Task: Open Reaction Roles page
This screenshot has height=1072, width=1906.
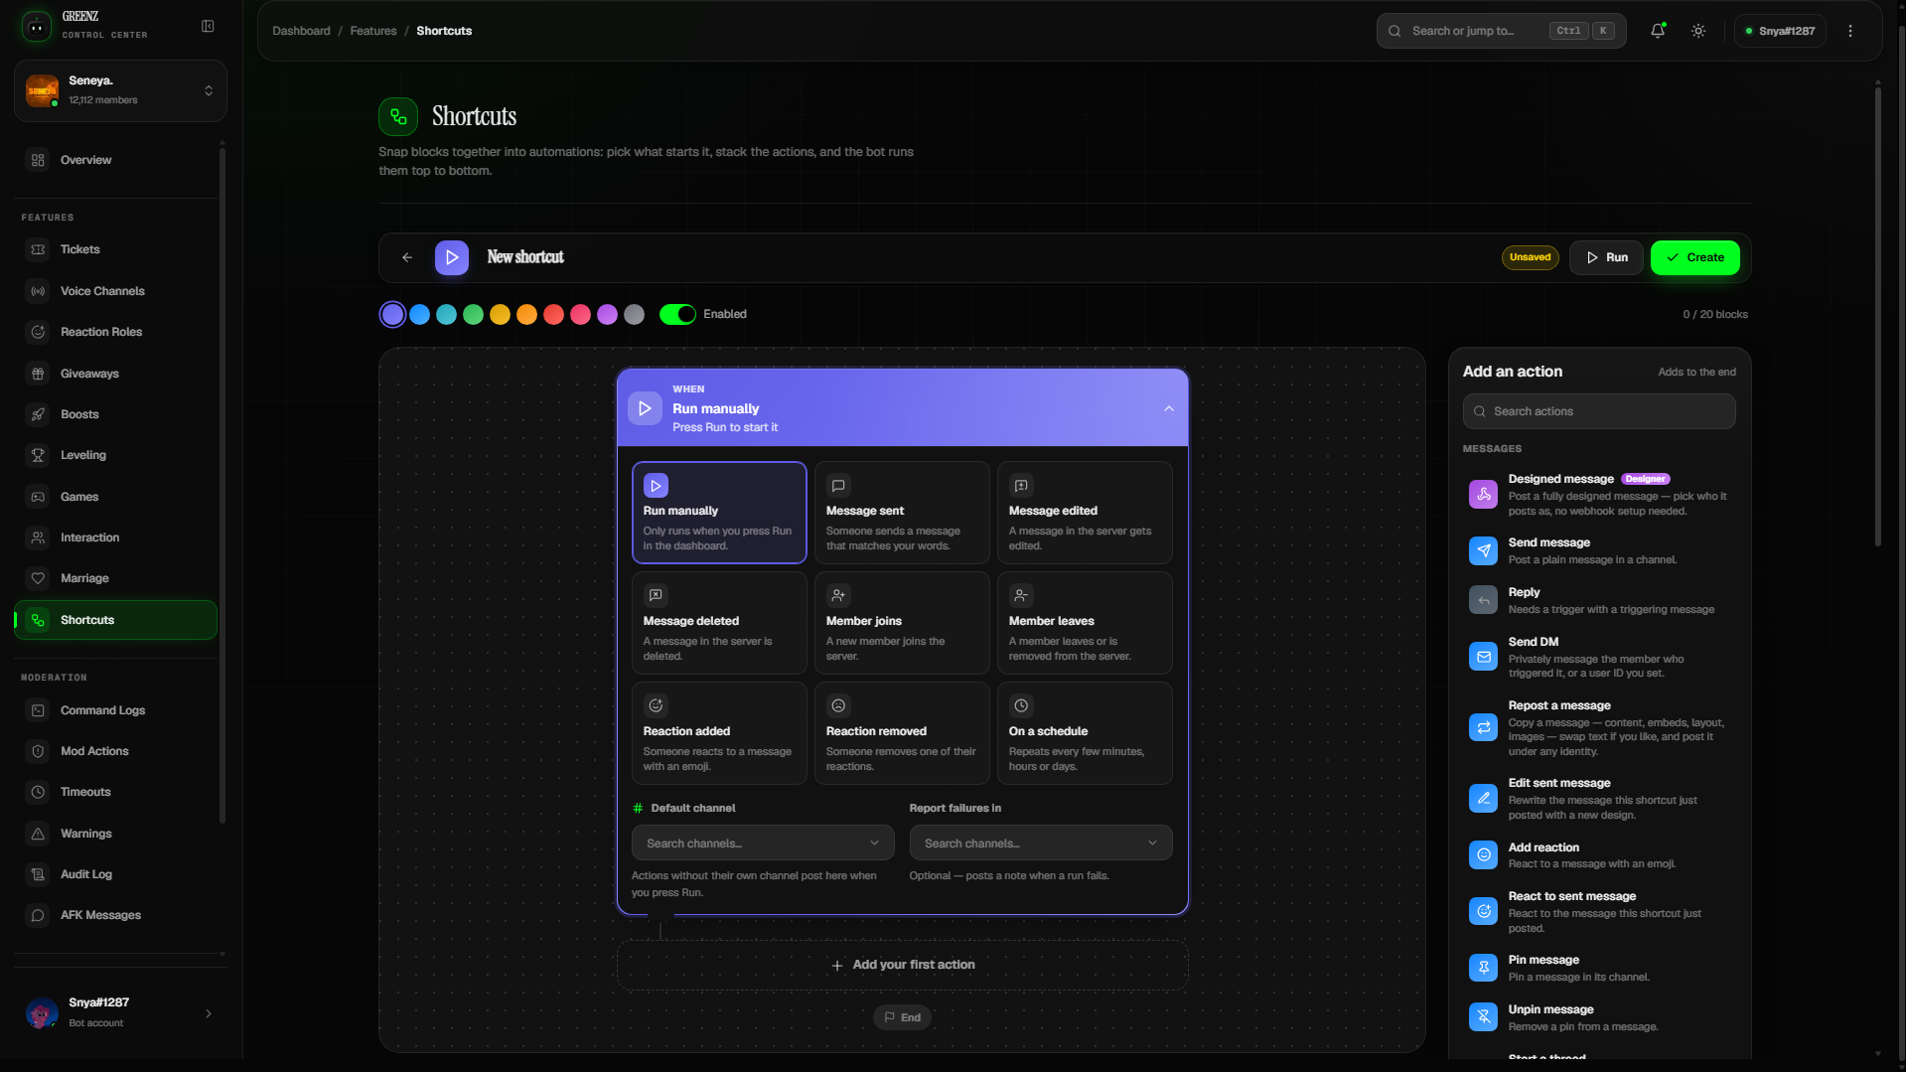Action: tap(115, 332)
